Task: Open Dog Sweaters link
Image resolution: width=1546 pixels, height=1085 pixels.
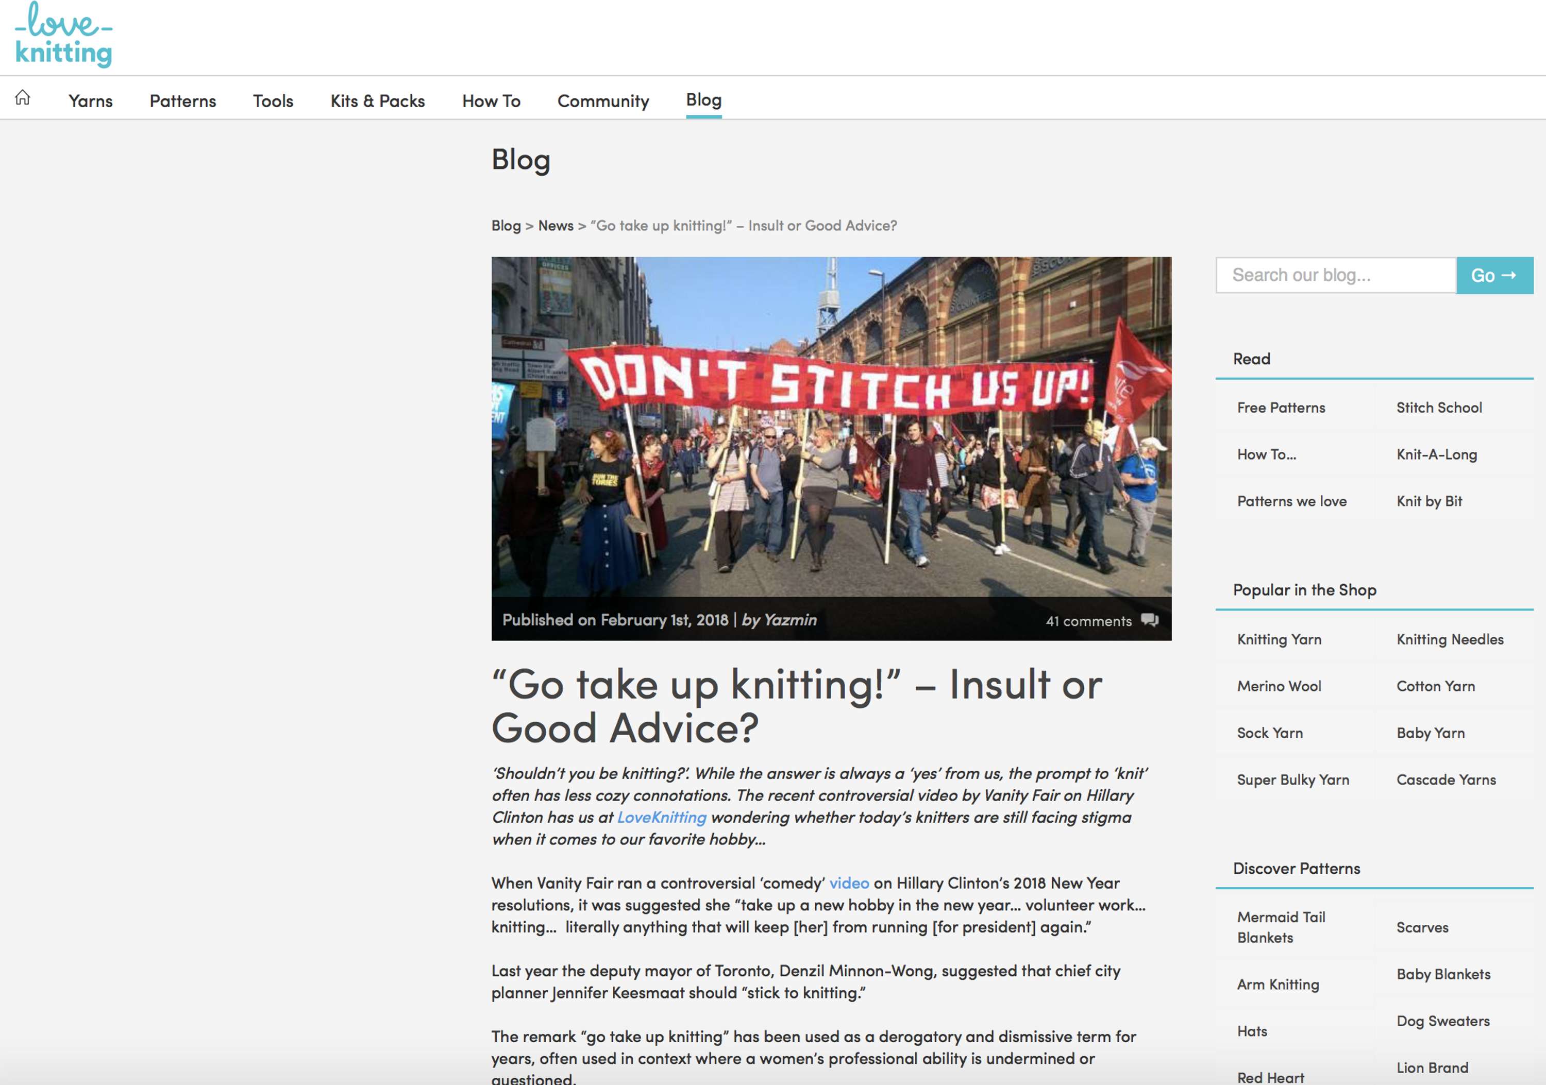Action: (x=1443, y=1021)
